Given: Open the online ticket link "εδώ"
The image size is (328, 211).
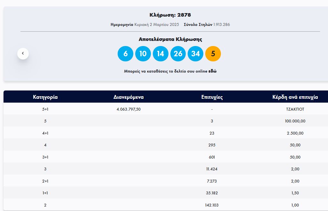Looking at the screenshot, I should coord(213,71).
